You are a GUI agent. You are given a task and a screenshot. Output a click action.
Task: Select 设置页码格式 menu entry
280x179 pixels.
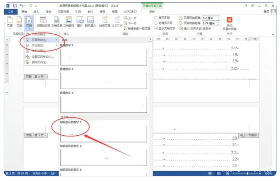[42, 57]
